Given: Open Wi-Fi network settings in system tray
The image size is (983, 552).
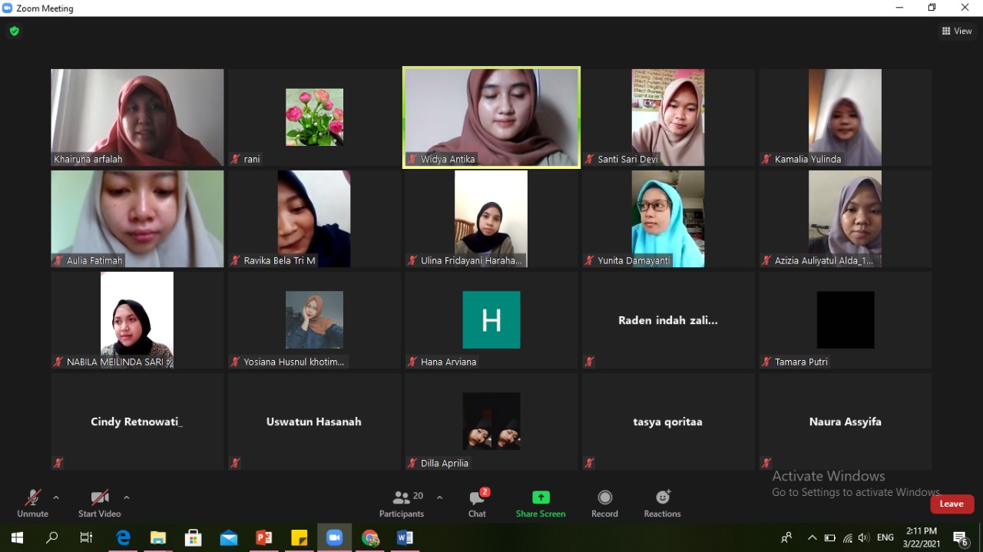Looking at the screenshot, I should (x=847, y=537).
